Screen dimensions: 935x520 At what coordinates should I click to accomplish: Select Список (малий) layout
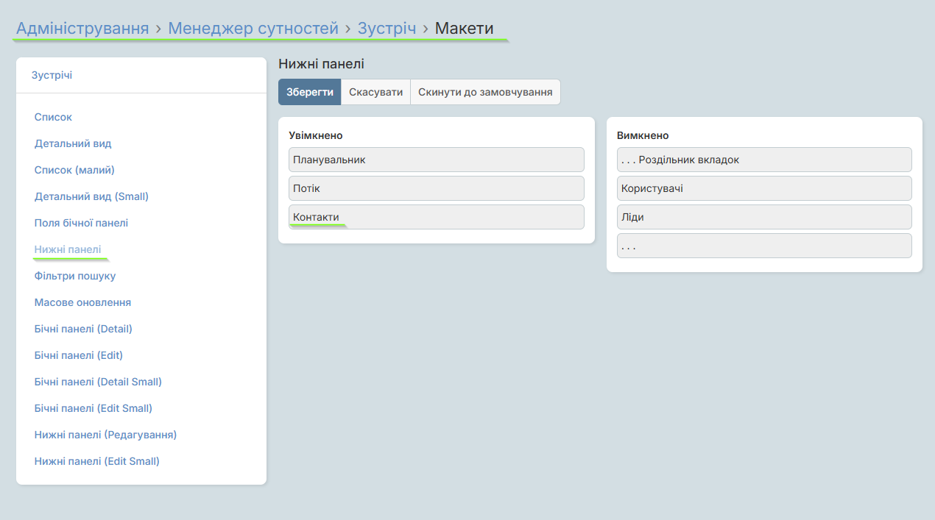74,170
